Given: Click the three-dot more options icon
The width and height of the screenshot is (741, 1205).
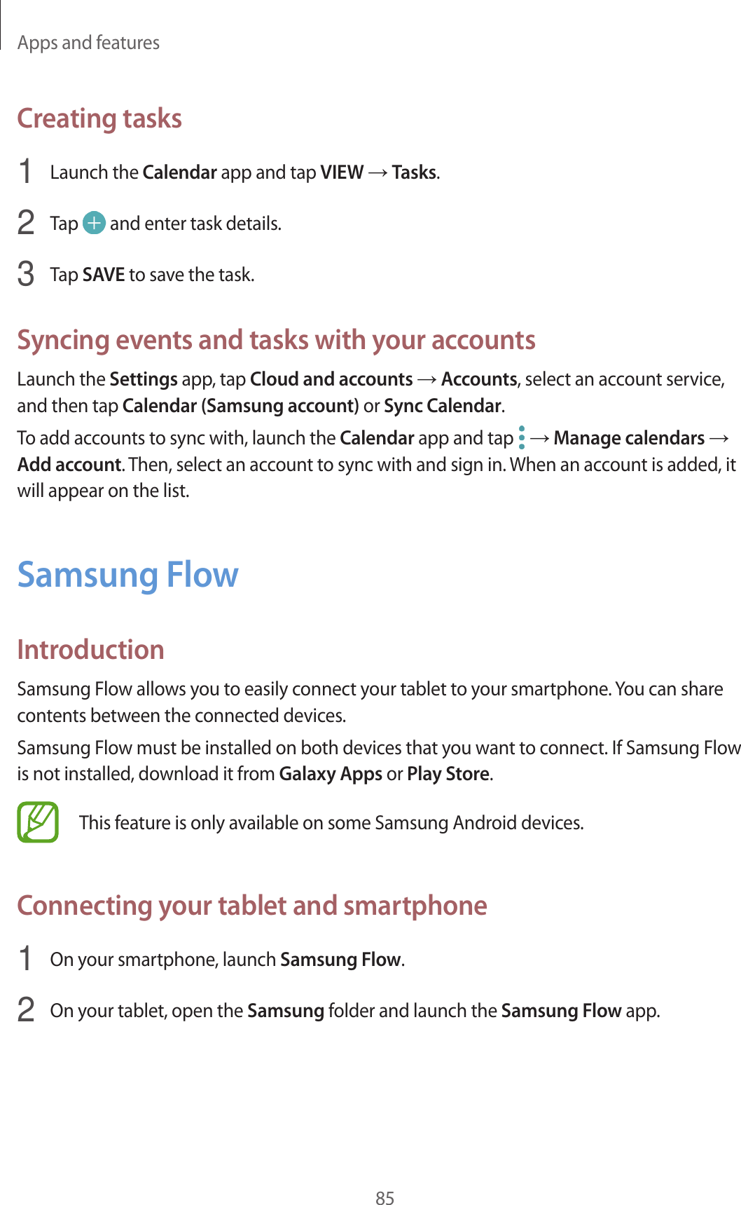Looking at the screenshot, I should click(522, 438).
